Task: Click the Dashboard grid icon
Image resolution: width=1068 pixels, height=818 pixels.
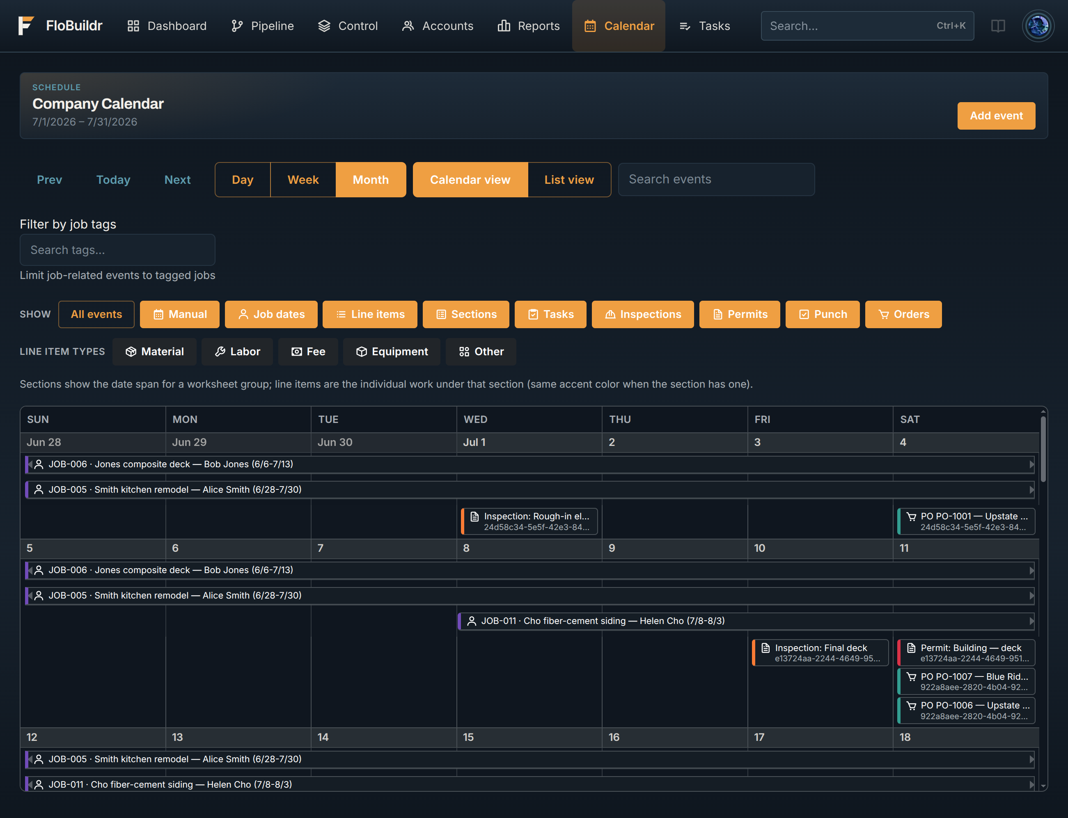Action: [x=133, y=26]
